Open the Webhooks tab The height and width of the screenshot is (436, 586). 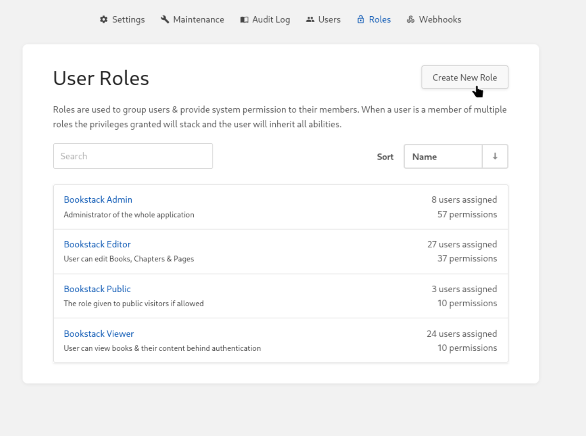point(434,20)
